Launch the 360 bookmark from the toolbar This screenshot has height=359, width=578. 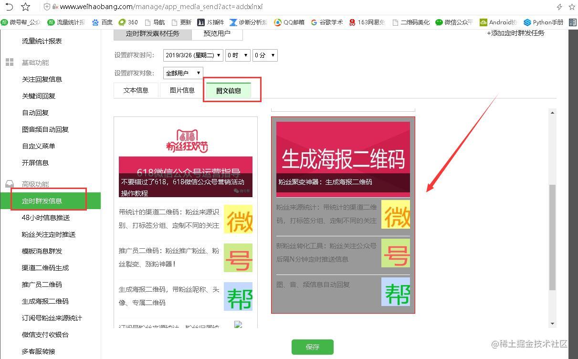128,22
